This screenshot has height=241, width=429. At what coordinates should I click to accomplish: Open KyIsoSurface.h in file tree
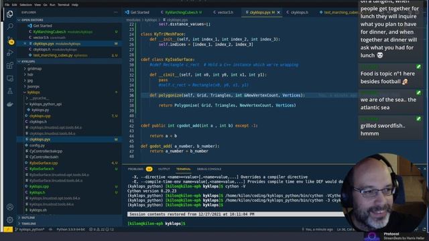(42, 169)
